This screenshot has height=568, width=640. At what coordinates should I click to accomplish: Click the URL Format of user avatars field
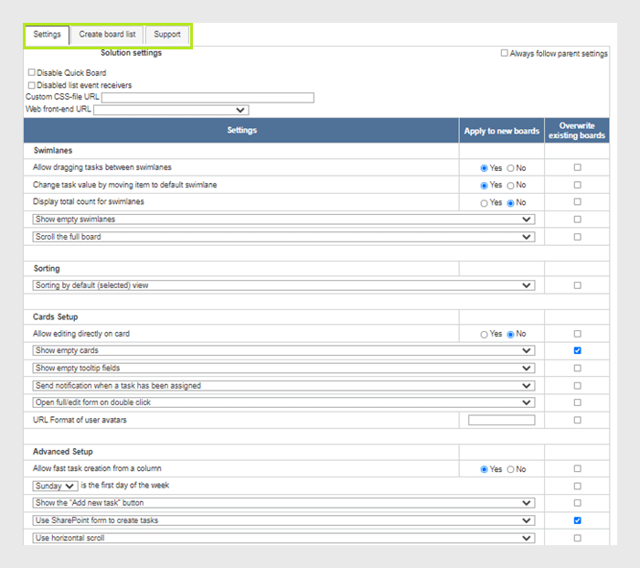pos(502,420)
